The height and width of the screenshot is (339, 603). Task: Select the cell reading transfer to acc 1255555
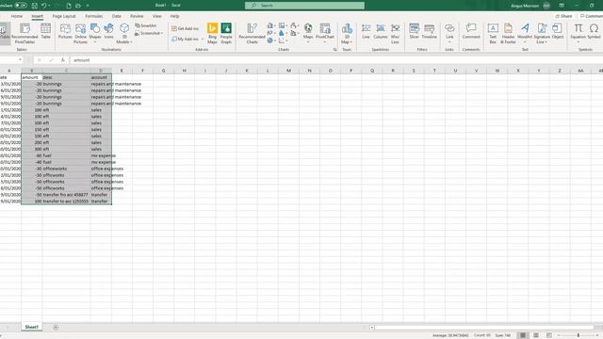66,201
